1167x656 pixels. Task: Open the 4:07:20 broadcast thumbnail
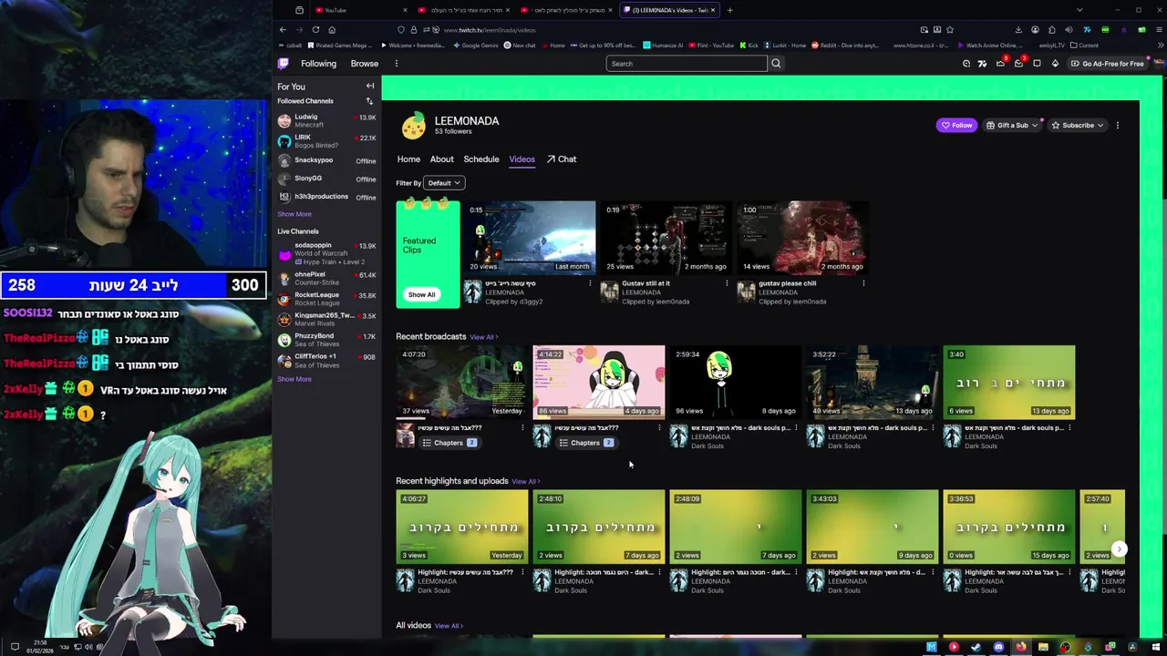click(462, 383)
